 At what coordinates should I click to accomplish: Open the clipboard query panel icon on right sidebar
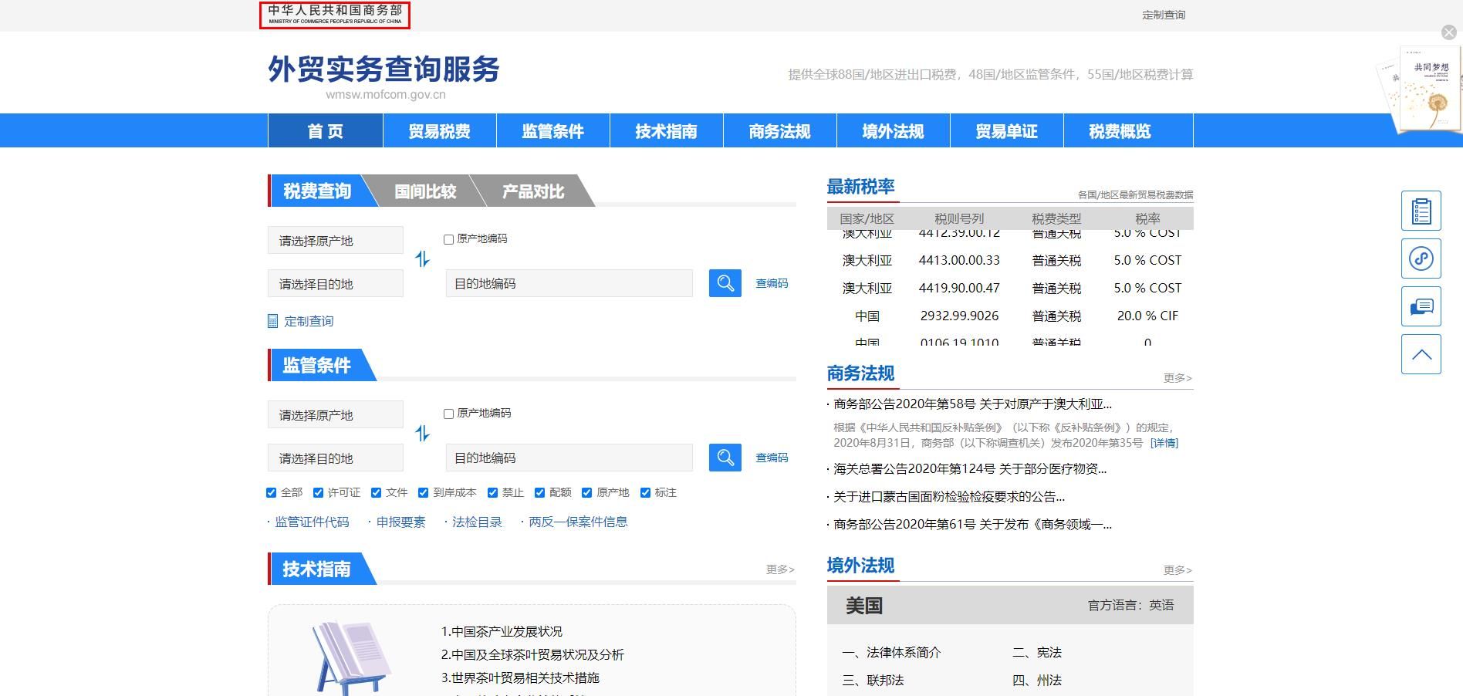coord(1421,210)
